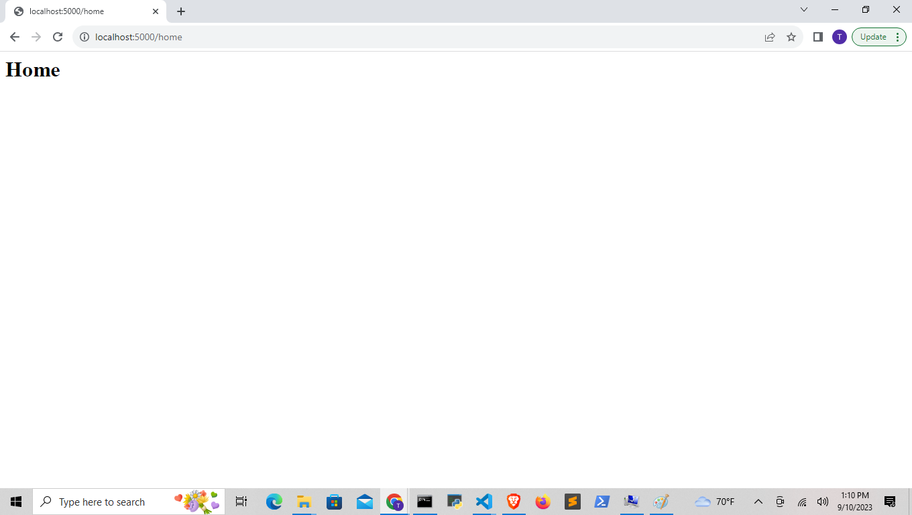The image size is (912, 515).
Task: Click the Update button in Chrome
Action: [x=873, y=37]
